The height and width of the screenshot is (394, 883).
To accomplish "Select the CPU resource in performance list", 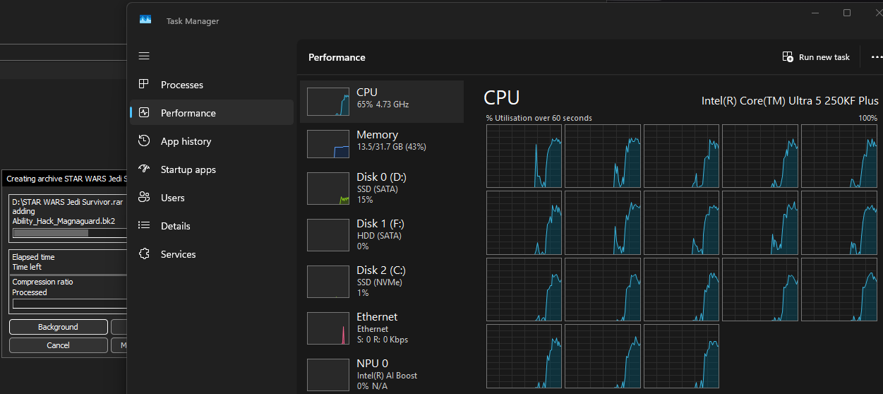I will tap(382, 102).
